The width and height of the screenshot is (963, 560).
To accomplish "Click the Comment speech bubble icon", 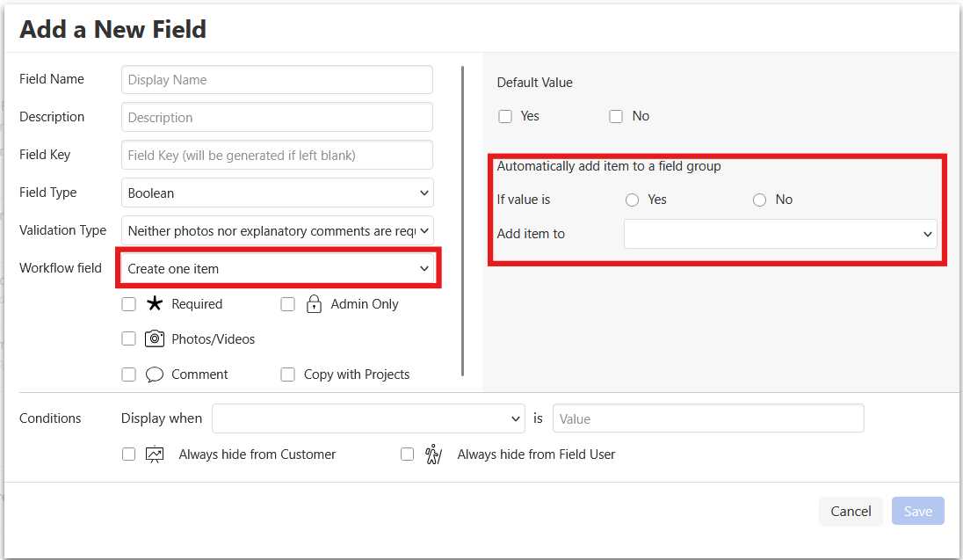I will pos(155,375).
